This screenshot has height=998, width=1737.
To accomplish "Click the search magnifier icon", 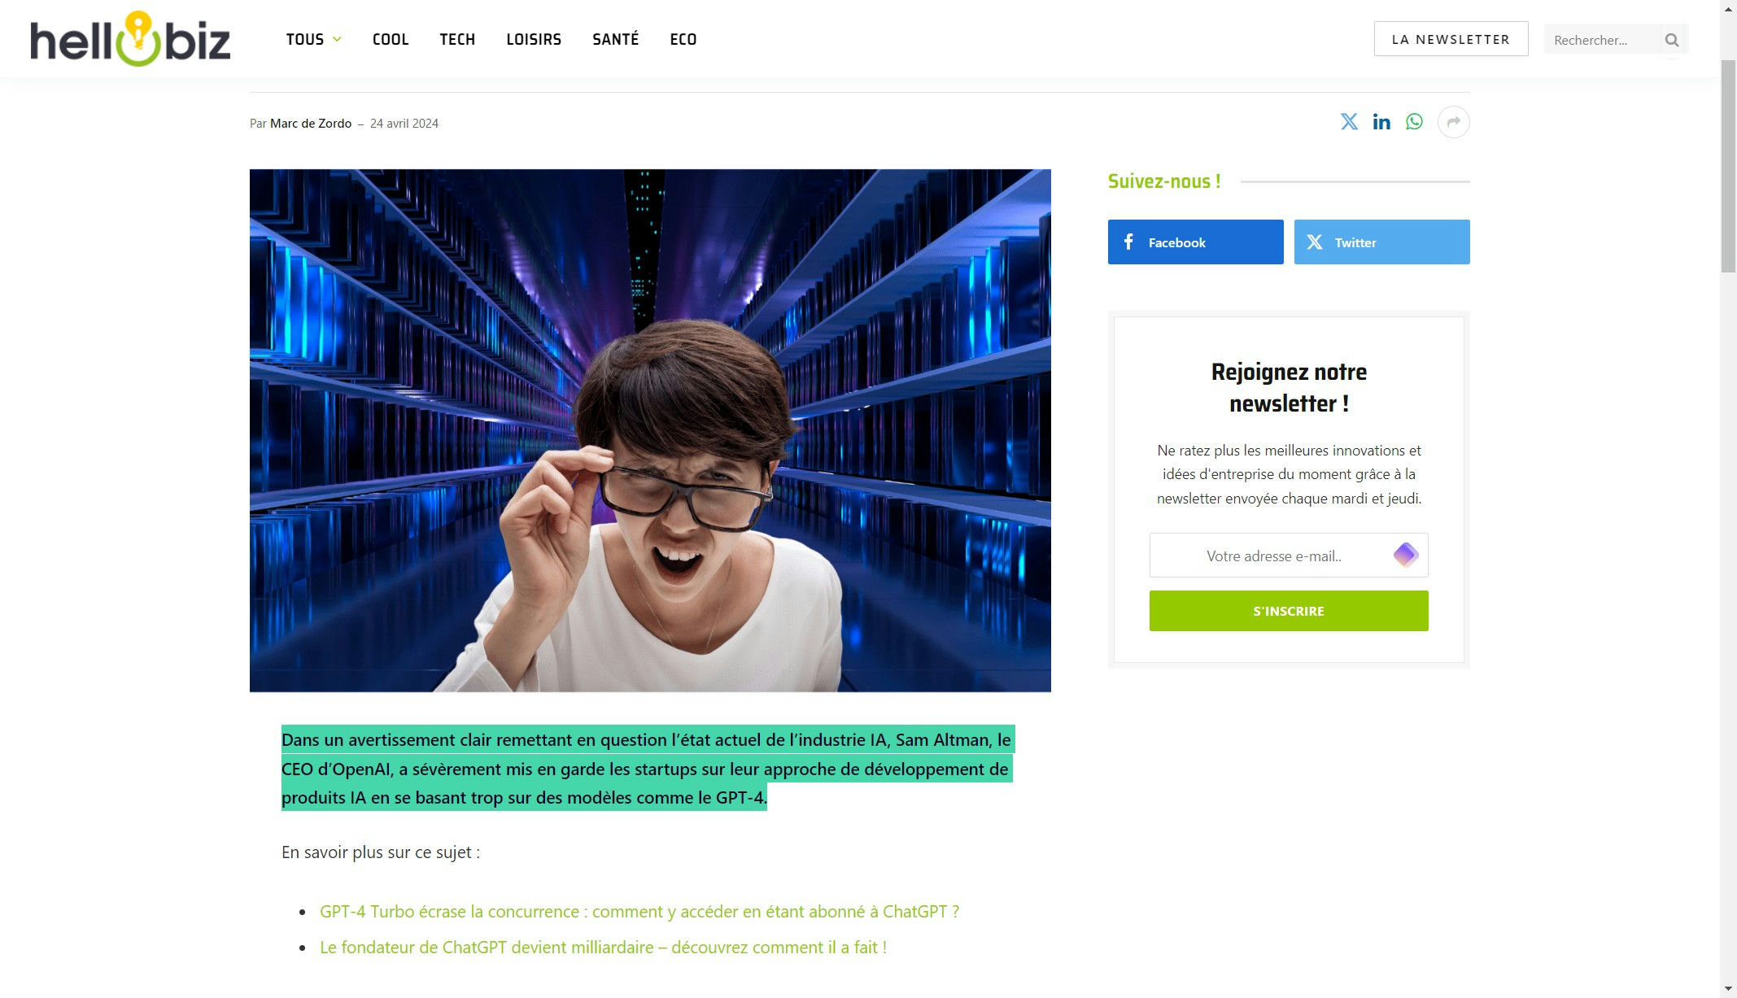I will click(x=1671, y=40).
